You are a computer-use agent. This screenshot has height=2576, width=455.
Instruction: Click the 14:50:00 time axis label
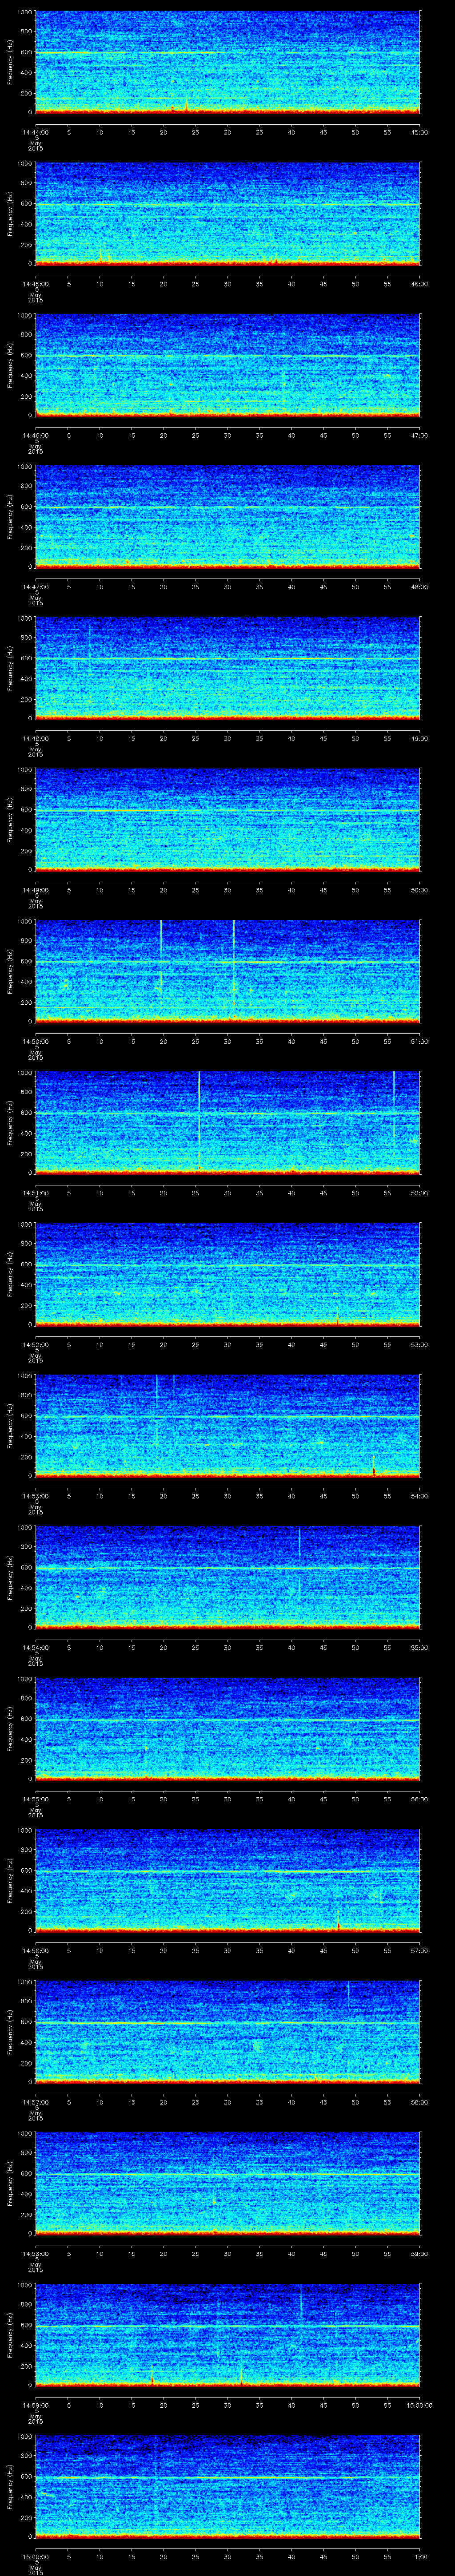35,1041
